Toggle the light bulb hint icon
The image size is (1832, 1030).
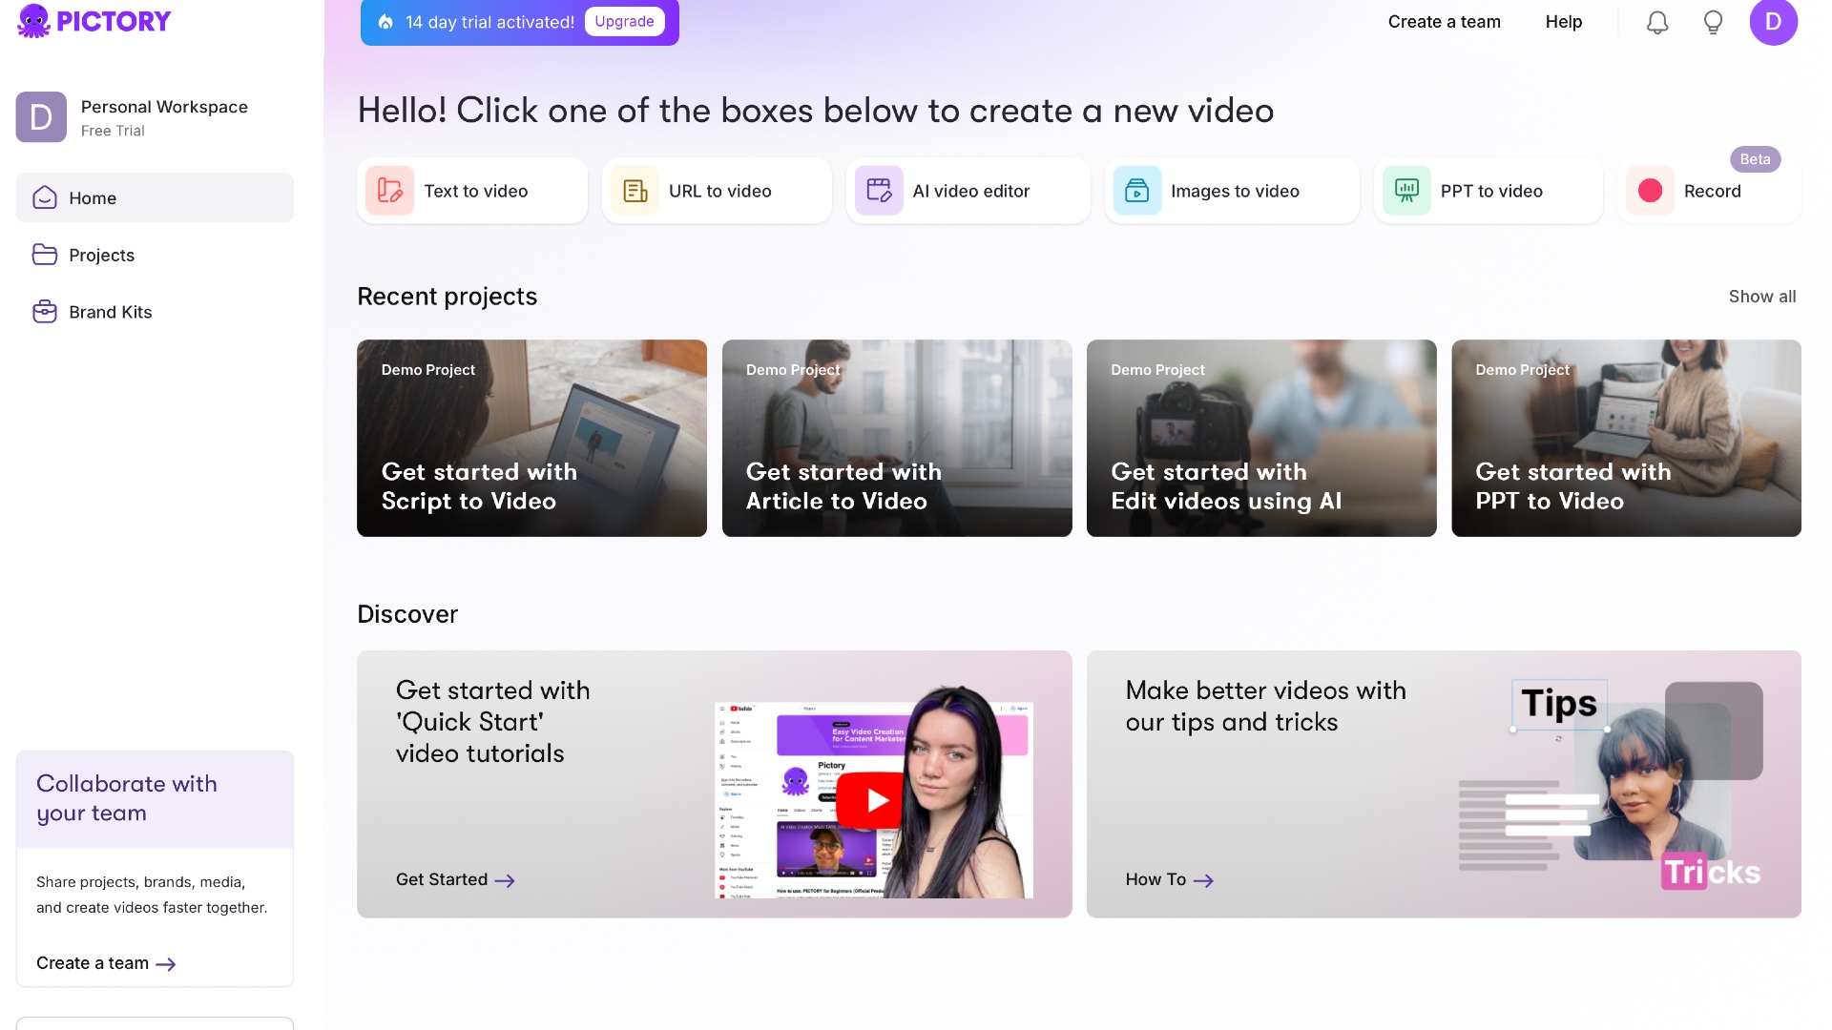pyautogui.click(x=1713, y=21)
